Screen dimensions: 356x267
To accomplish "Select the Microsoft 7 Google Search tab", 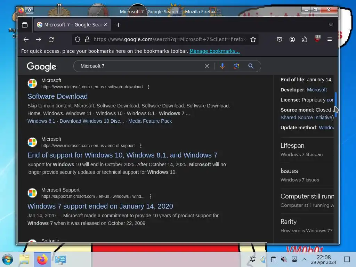I will click(x=72, y=25).
